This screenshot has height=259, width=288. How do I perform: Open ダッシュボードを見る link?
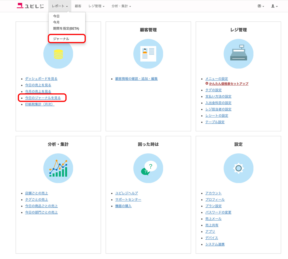tap(41, 79)
